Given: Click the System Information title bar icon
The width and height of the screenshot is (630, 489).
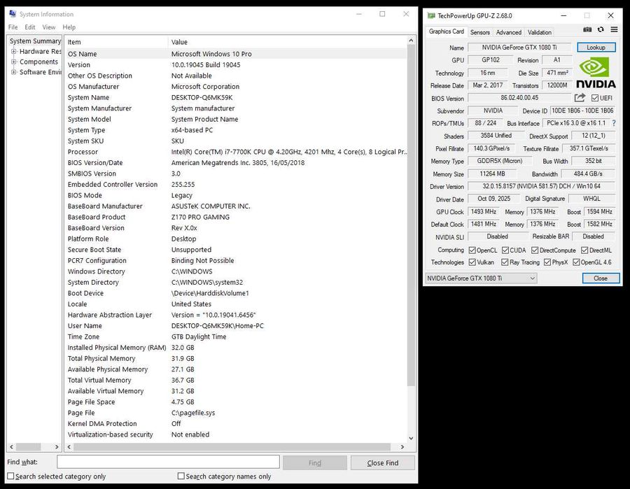Looking at the screenshot, I should 13,14.
